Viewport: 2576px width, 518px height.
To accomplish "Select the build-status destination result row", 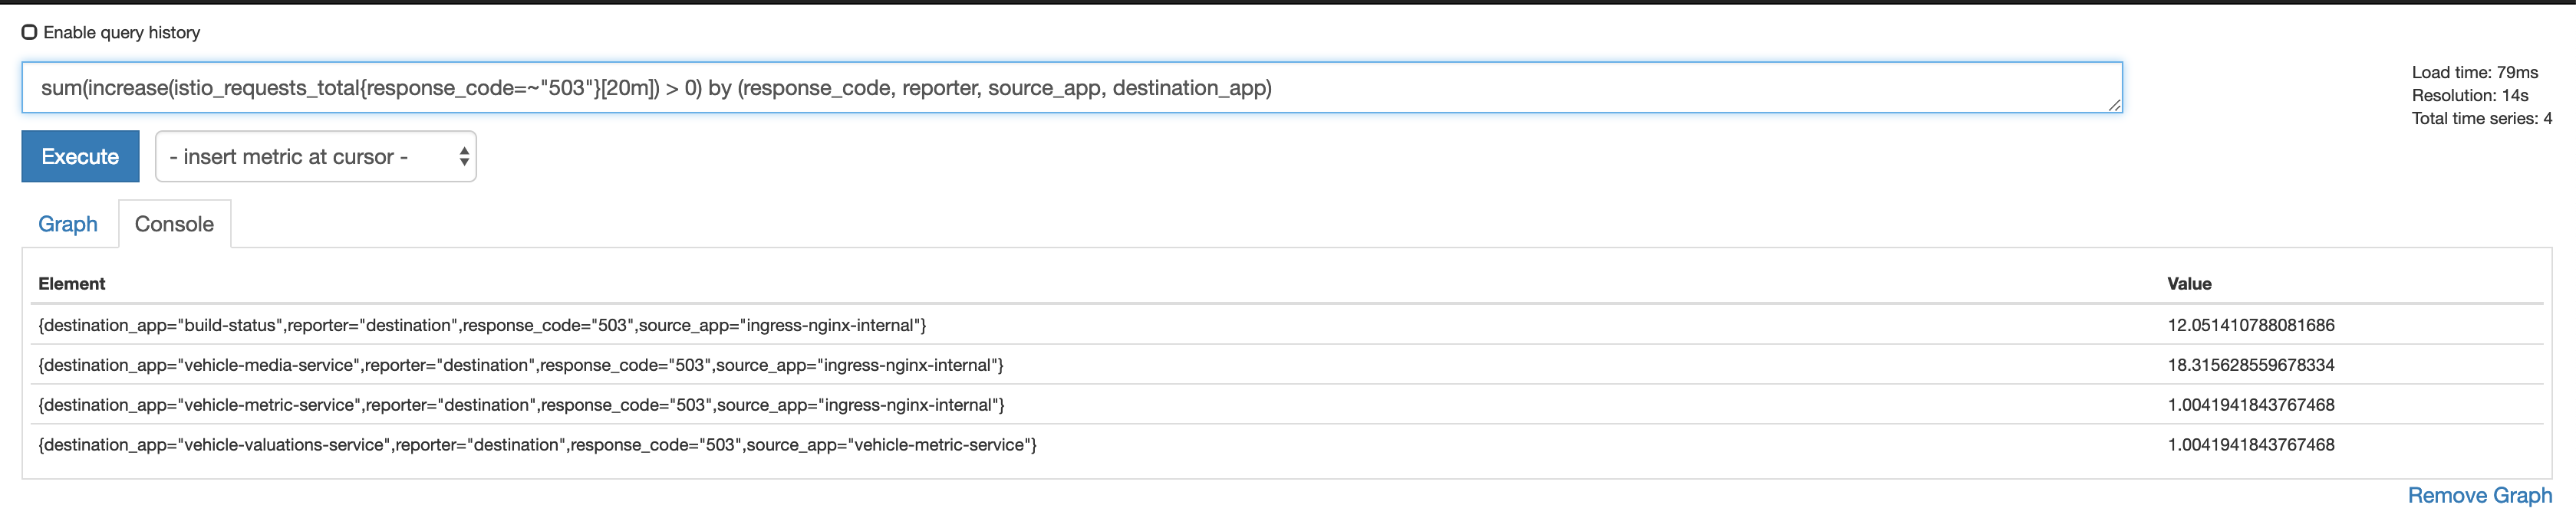I will (482, 326).
